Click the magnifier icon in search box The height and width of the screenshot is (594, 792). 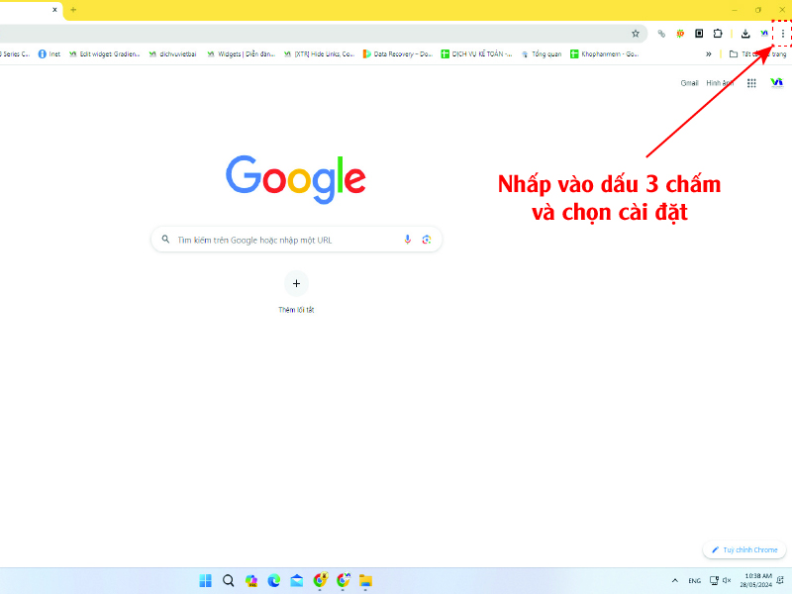click(x=165, y=240)
